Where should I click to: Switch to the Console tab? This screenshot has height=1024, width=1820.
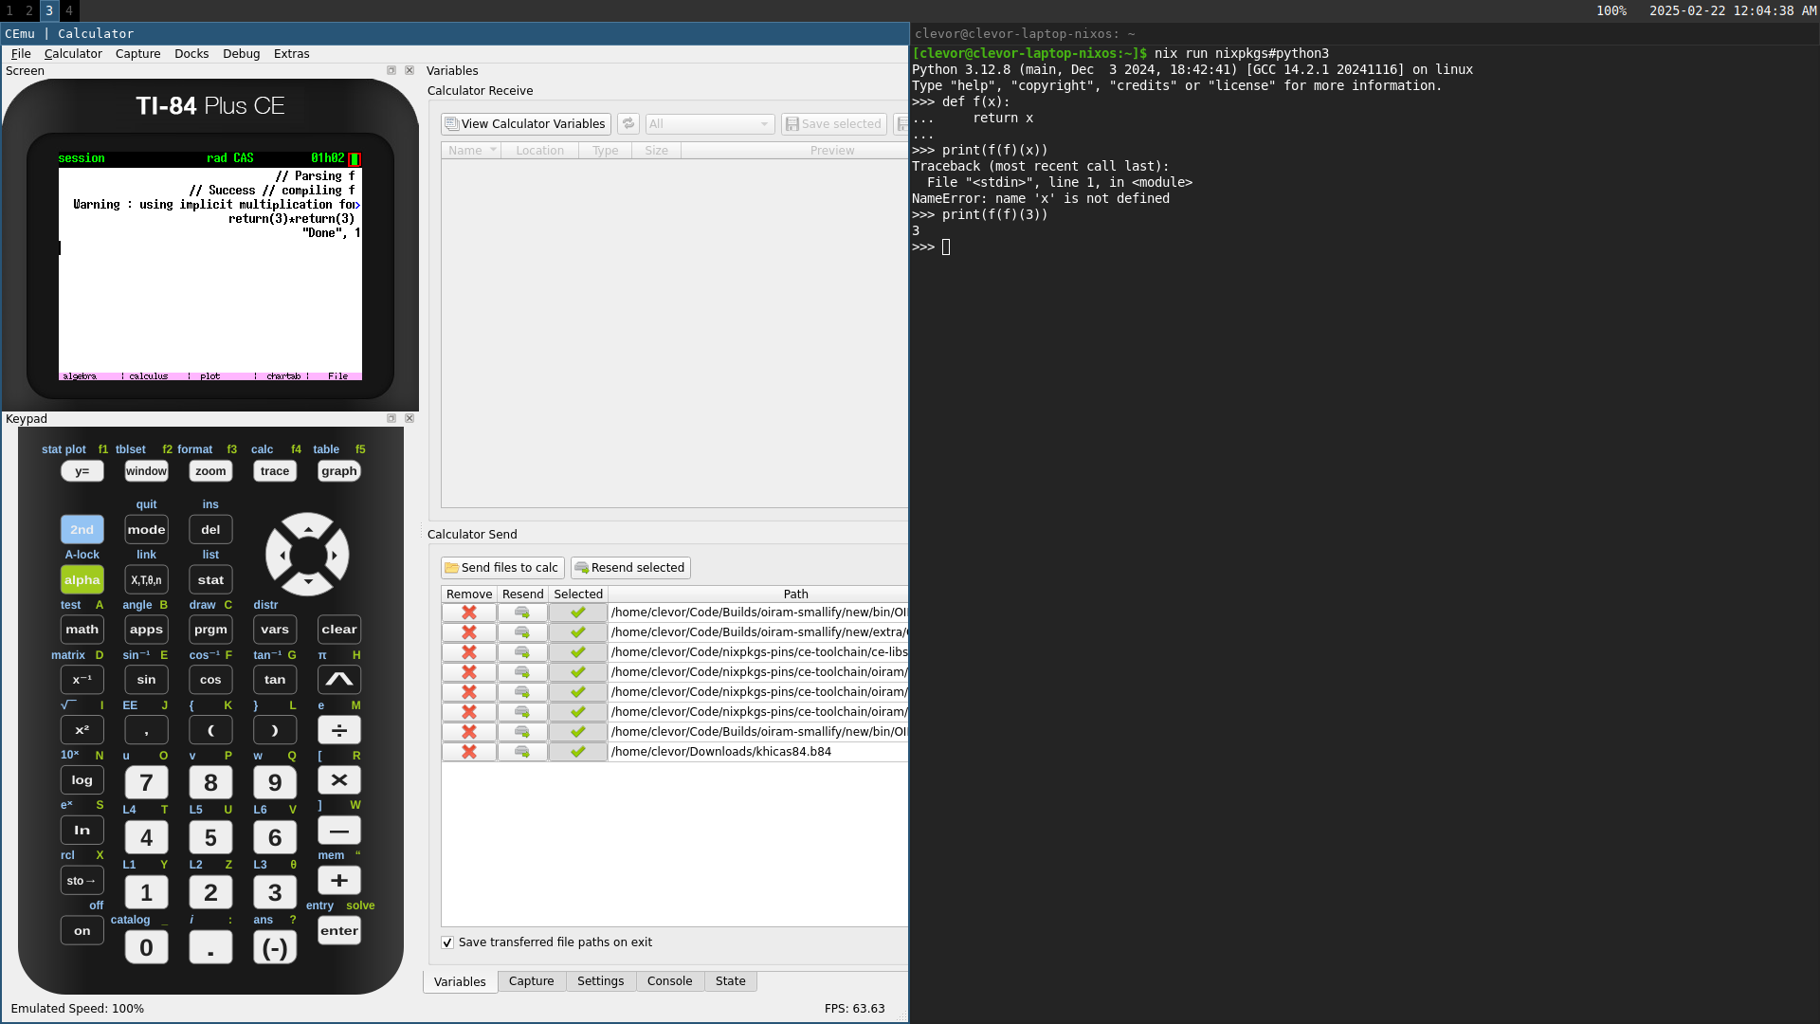[x=670, y=981]
